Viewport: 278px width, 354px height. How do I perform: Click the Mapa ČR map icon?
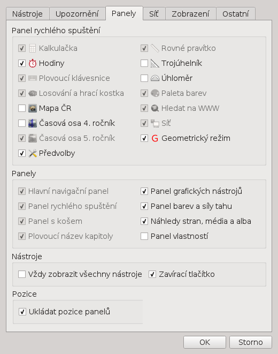pyautogui.click(x=33, y=108)
